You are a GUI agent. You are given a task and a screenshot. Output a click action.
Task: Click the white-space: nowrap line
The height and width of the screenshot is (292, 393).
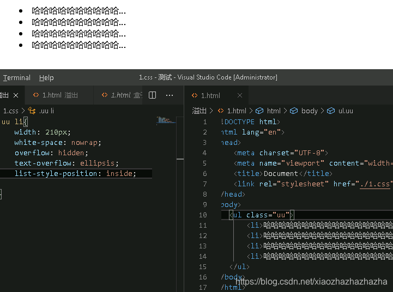(58, 143)
